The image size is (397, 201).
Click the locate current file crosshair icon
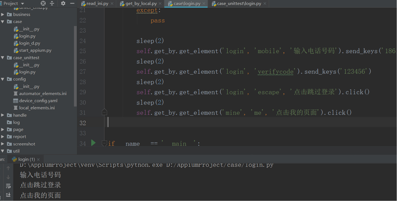(43, 3)
